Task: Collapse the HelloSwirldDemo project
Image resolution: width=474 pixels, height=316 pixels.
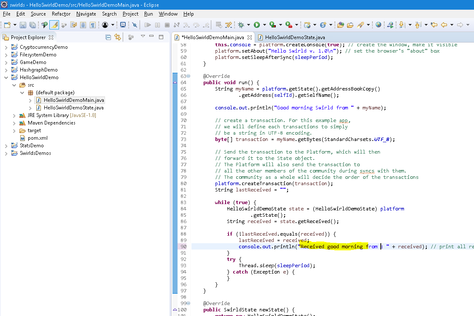Action: coord(6,77)
